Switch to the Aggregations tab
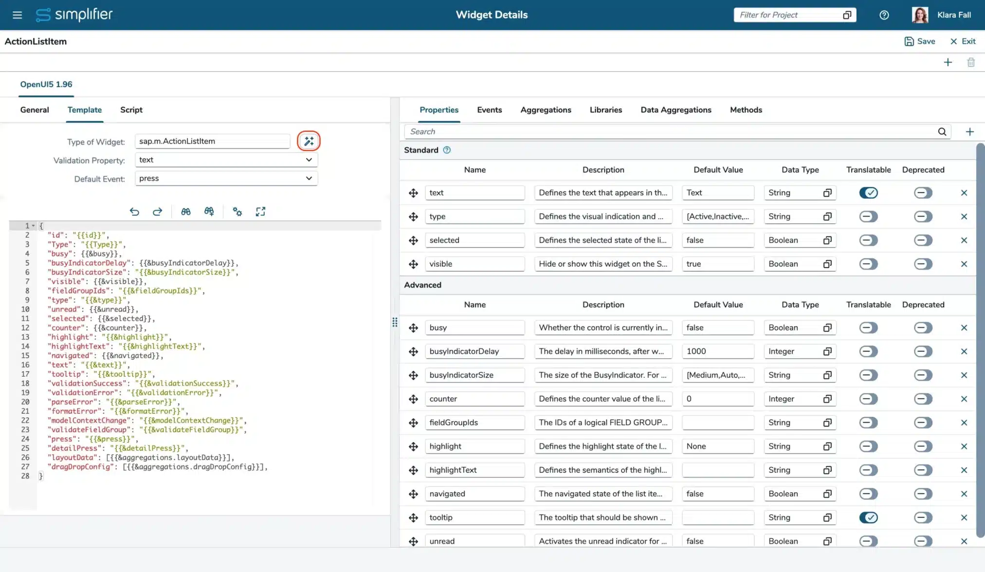 pyautogui.click(x=546, y=110)
